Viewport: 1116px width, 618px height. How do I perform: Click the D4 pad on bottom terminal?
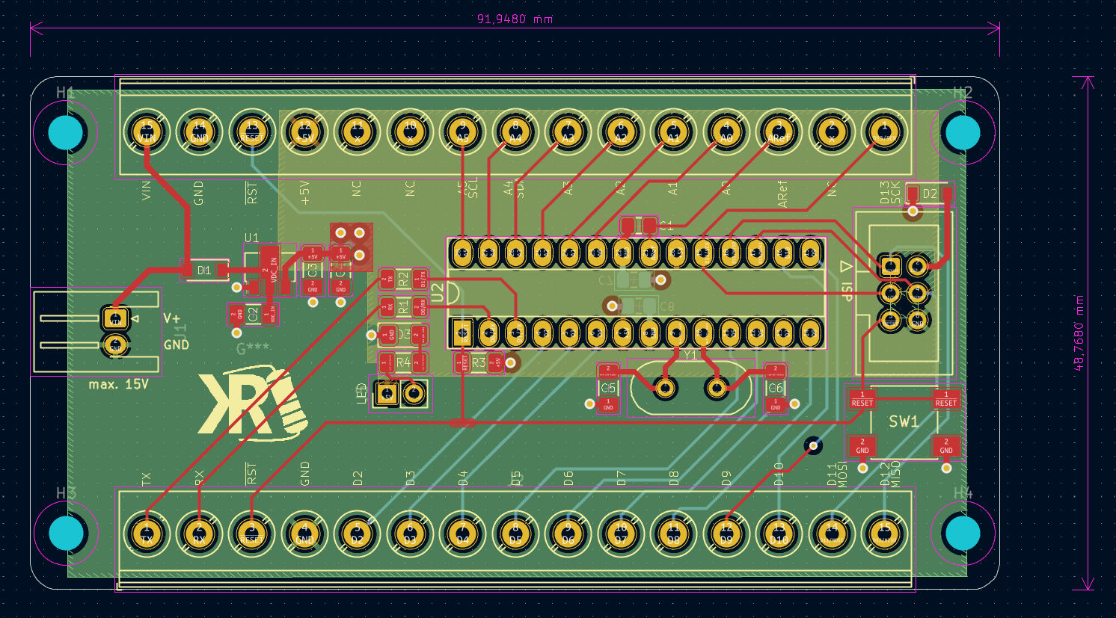coord(462,534)
